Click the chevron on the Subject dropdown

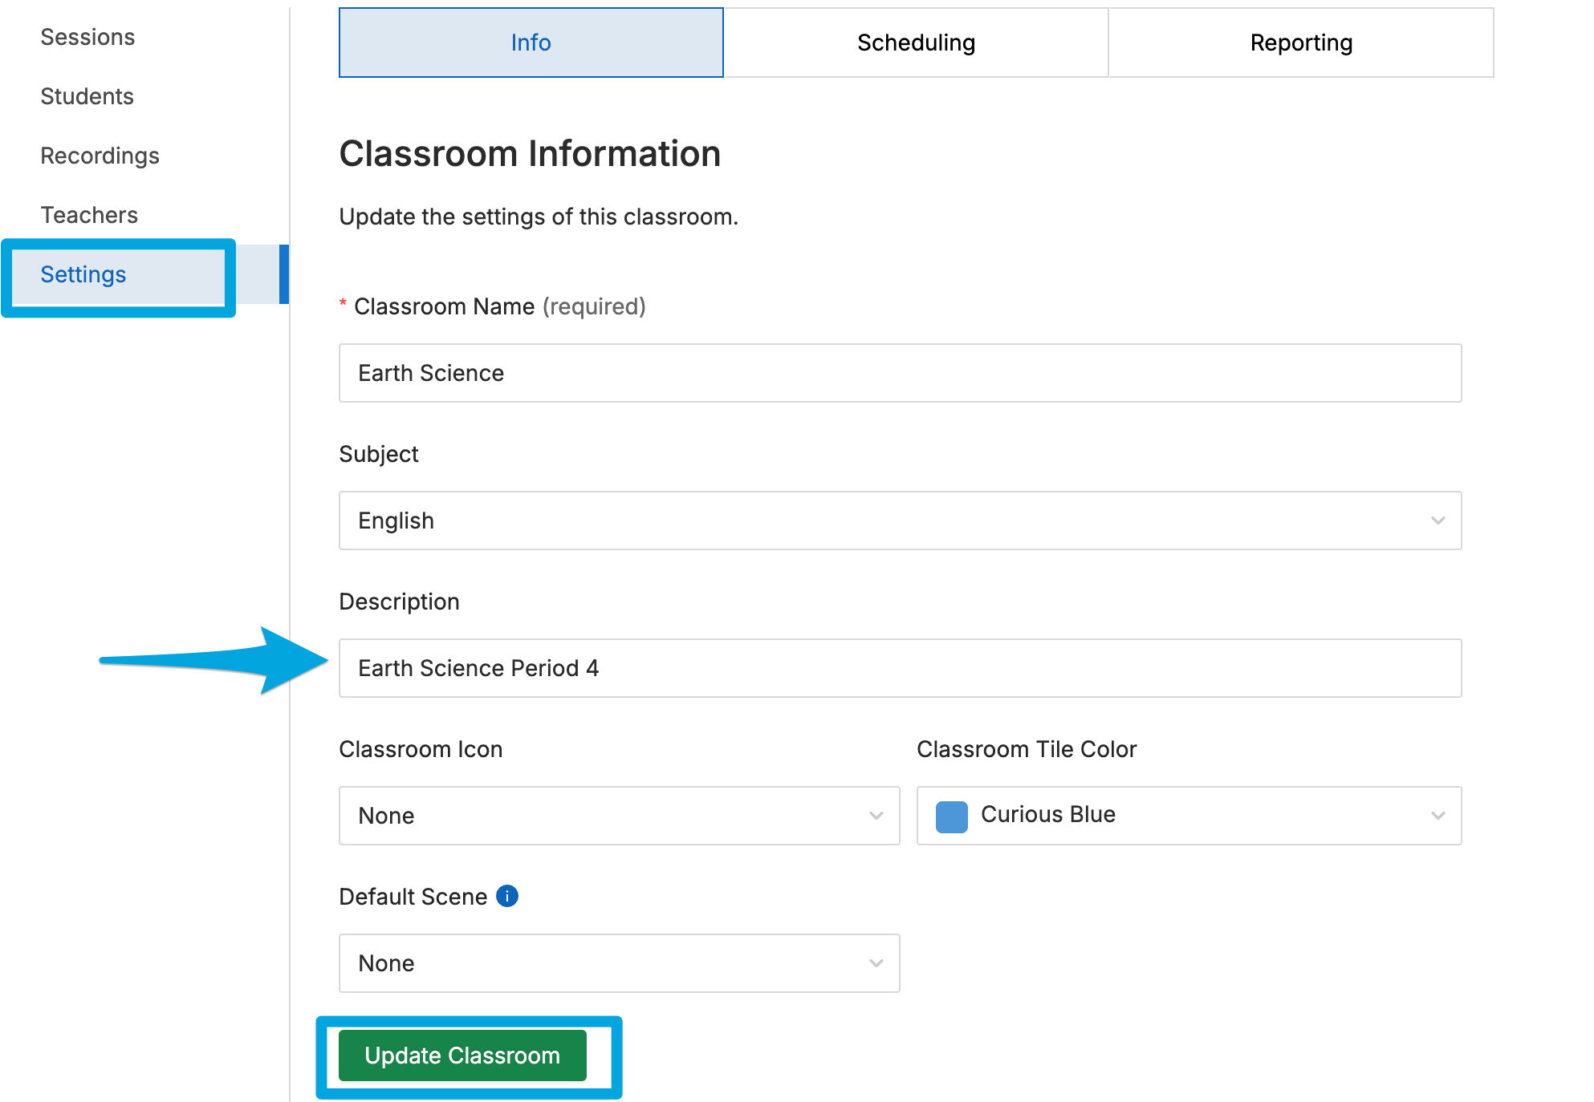pos(1437,521)
